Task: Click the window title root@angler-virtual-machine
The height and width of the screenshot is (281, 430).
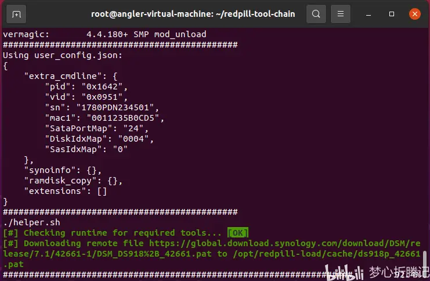Action: [x=193, y=13]
